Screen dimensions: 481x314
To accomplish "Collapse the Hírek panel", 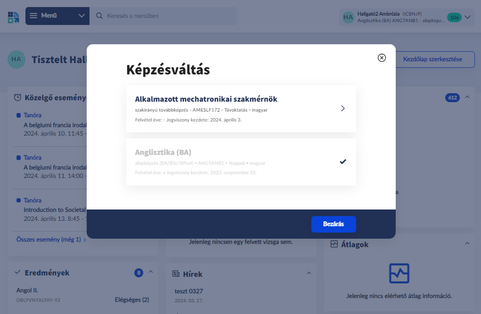I will pos(309,273).
